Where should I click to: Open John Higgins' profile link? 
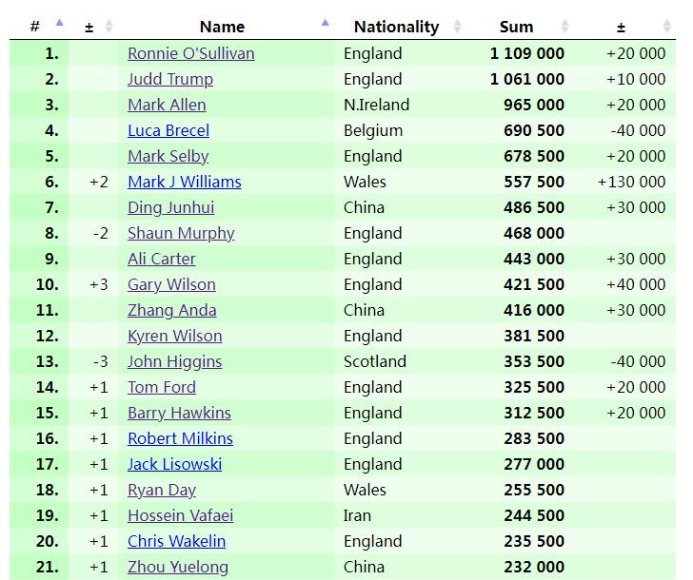[175, 361]
